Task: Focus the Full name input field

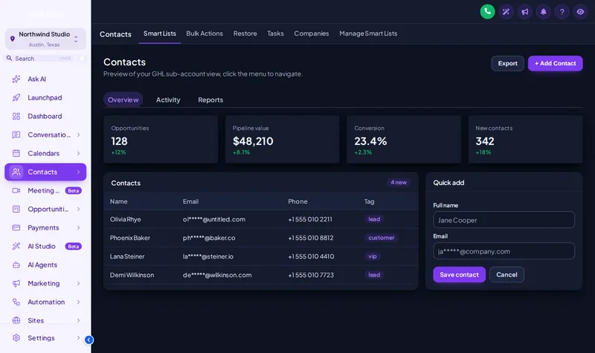Action: pos(504,220)
